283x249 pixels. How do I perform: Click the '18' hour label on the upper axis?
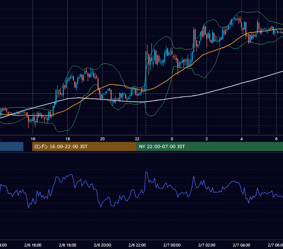[x=68, y=139]
